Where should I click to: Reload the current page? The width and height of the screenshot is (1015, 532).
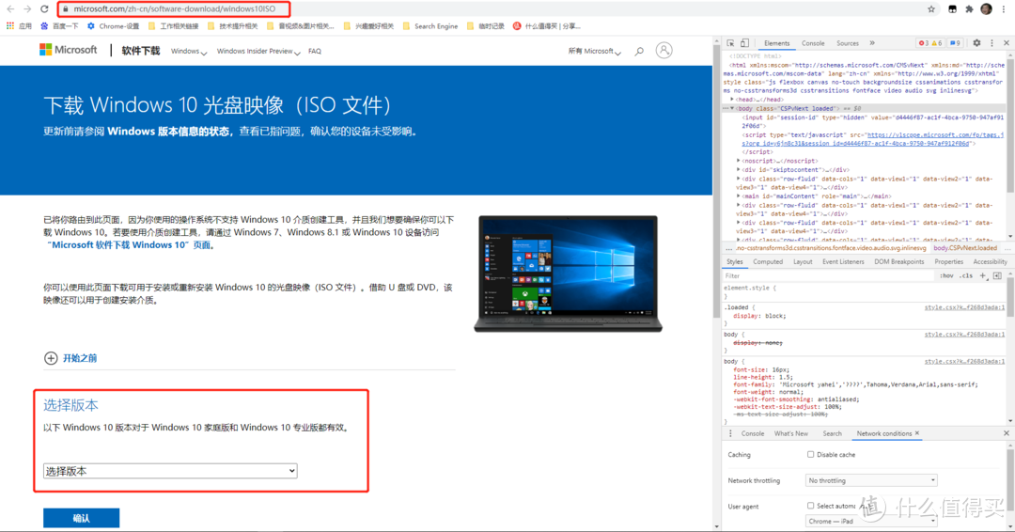click(x=44, y=9)
